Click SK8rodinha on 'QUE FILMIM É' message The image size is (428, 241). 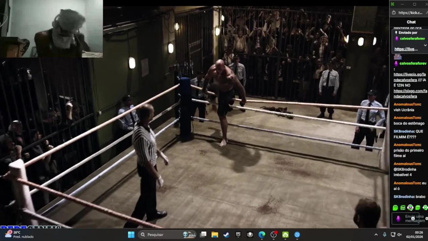[404, 131]
